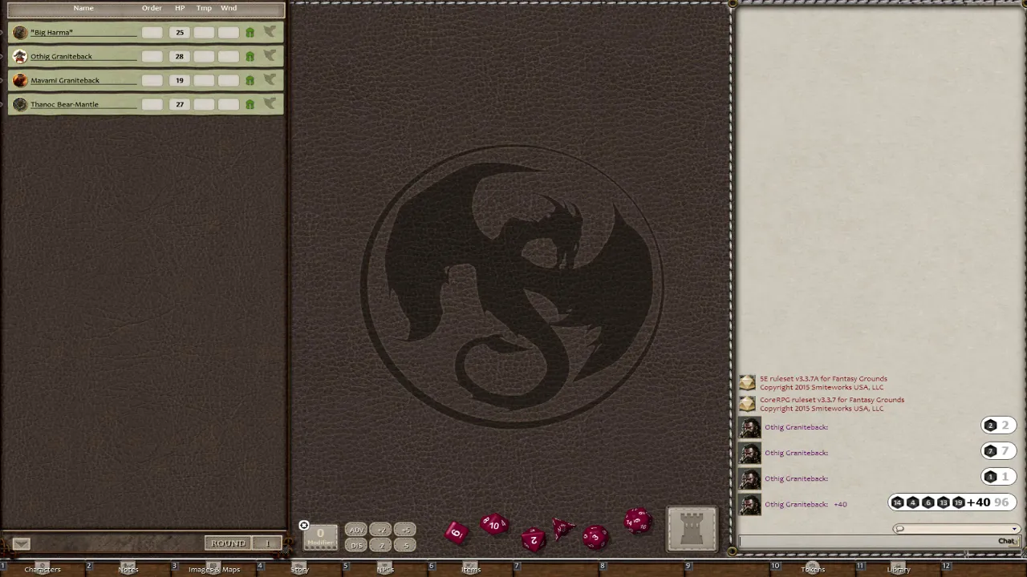
Task: Pick up the red d8 die showing 2
Action: tap(534, 540)
